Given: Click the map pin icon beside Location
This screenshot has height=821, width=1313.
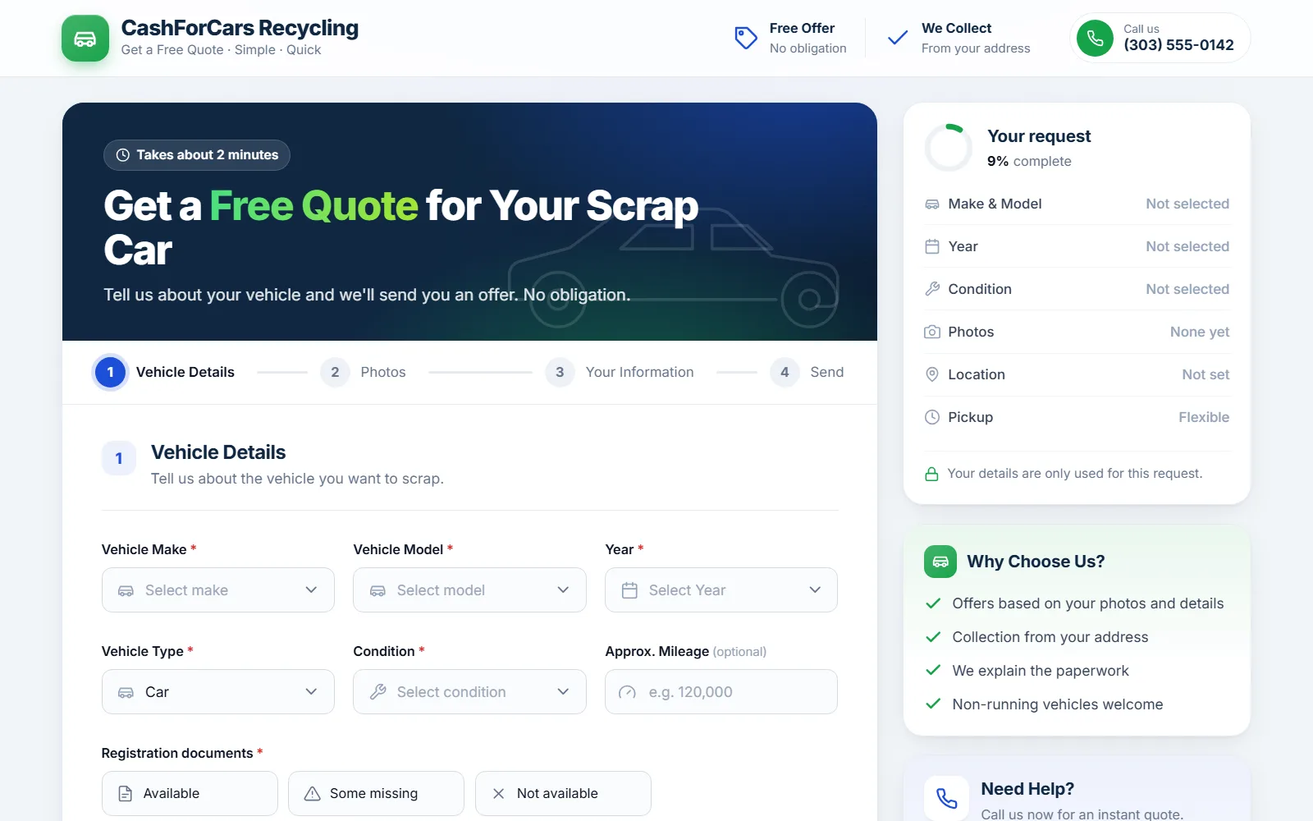Looking at the screenshot, I should pos(932,374).
